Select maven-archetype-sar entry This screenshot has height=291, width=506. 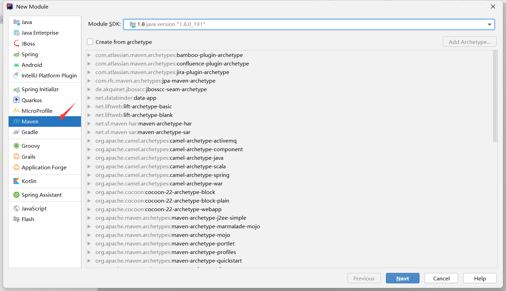pyautogui.click(x=143, y=132)
